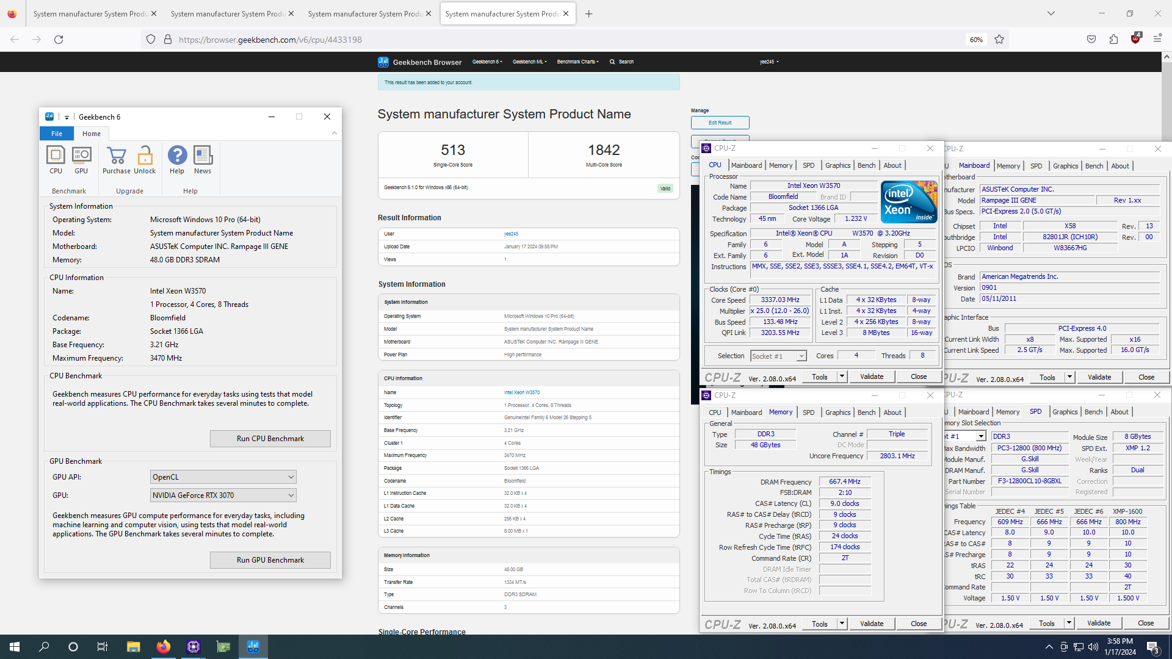Click scrollbar up arrow on web page

[x=1167, y=57]
